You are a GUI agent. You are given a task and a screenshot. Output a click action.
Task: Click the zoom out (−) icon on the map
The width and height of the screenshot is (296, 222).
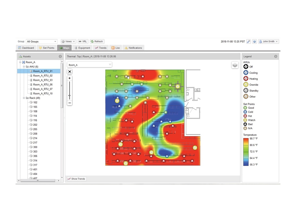point(69,103)
